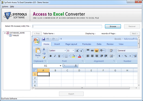Collapse the DATABASE_NAME tree node
Viewport: 143px width, 101px height.
(x=5, y=33)
